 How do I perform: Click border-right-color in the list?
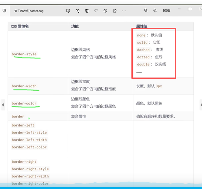click(x=30, y=184)
